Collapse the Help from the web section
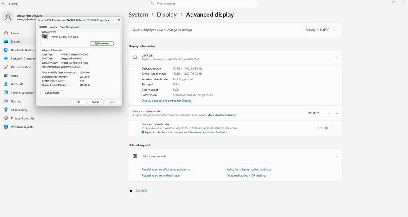The image size is (408, 217). pos(337,156)
